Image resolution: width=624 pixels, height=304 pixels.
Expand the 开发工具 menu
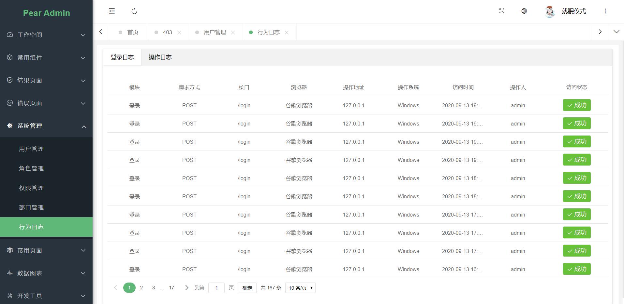click(x=83, y=296)
